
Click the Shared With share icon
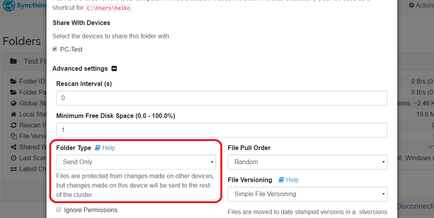pos(14,147)
